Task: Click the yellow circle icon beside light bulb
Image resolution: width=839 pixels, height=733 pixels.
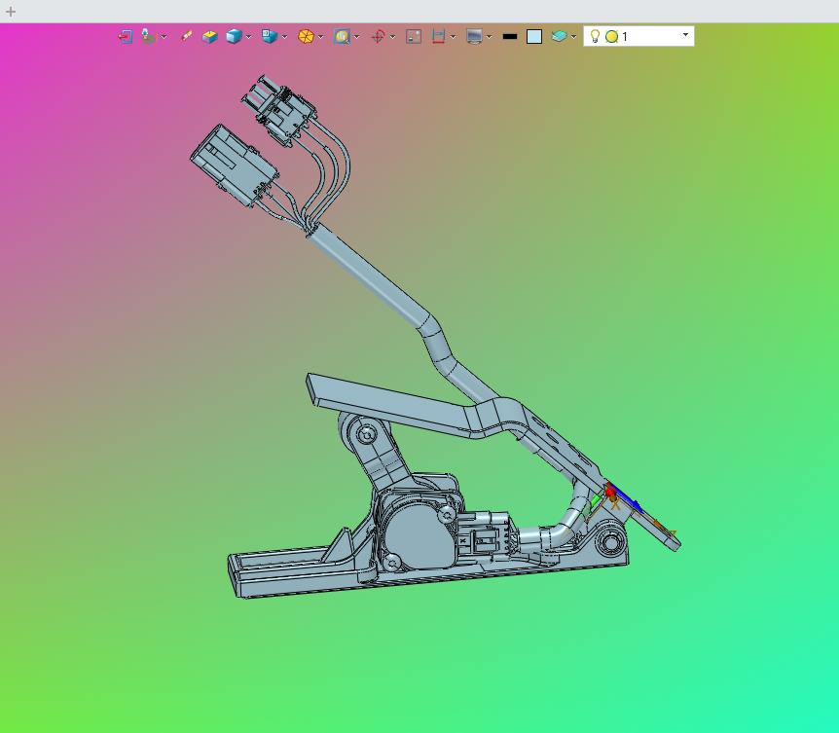Action: pos(611,36)
